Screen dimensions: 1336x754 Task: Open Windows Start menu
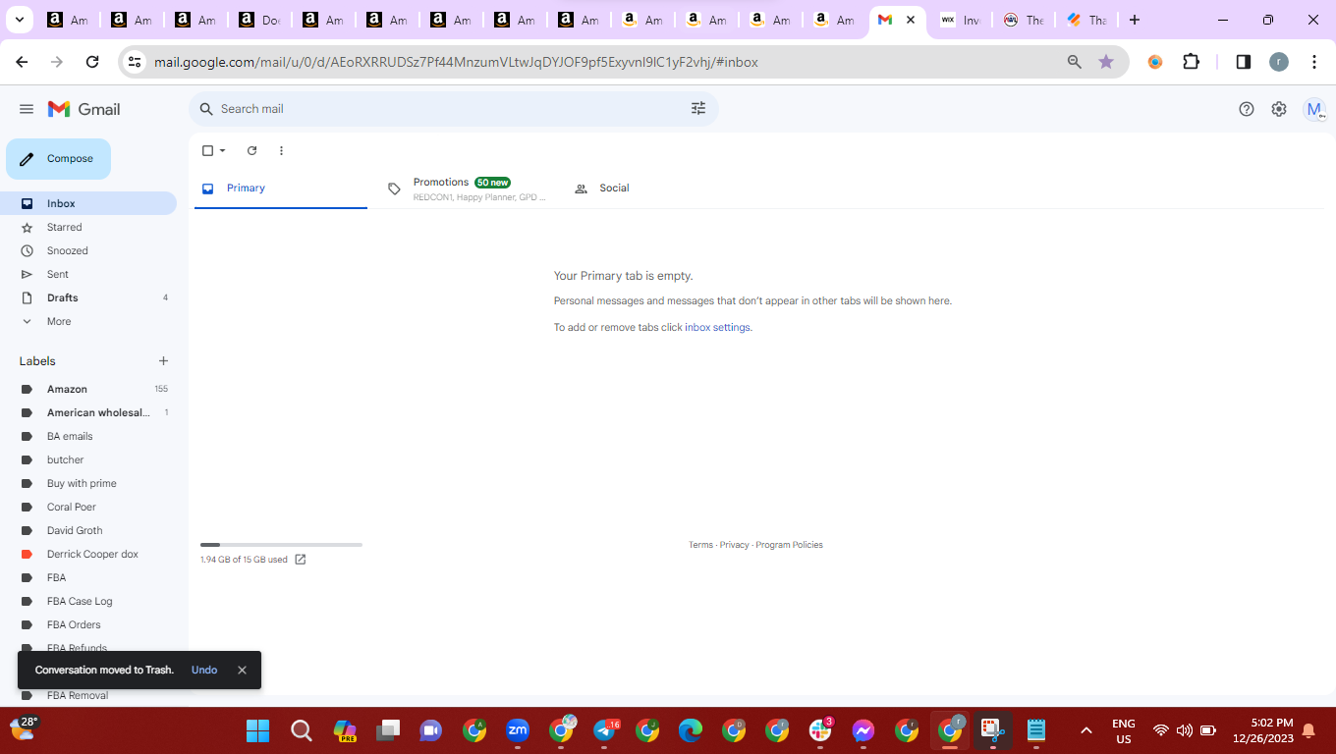tap(257, 730)
